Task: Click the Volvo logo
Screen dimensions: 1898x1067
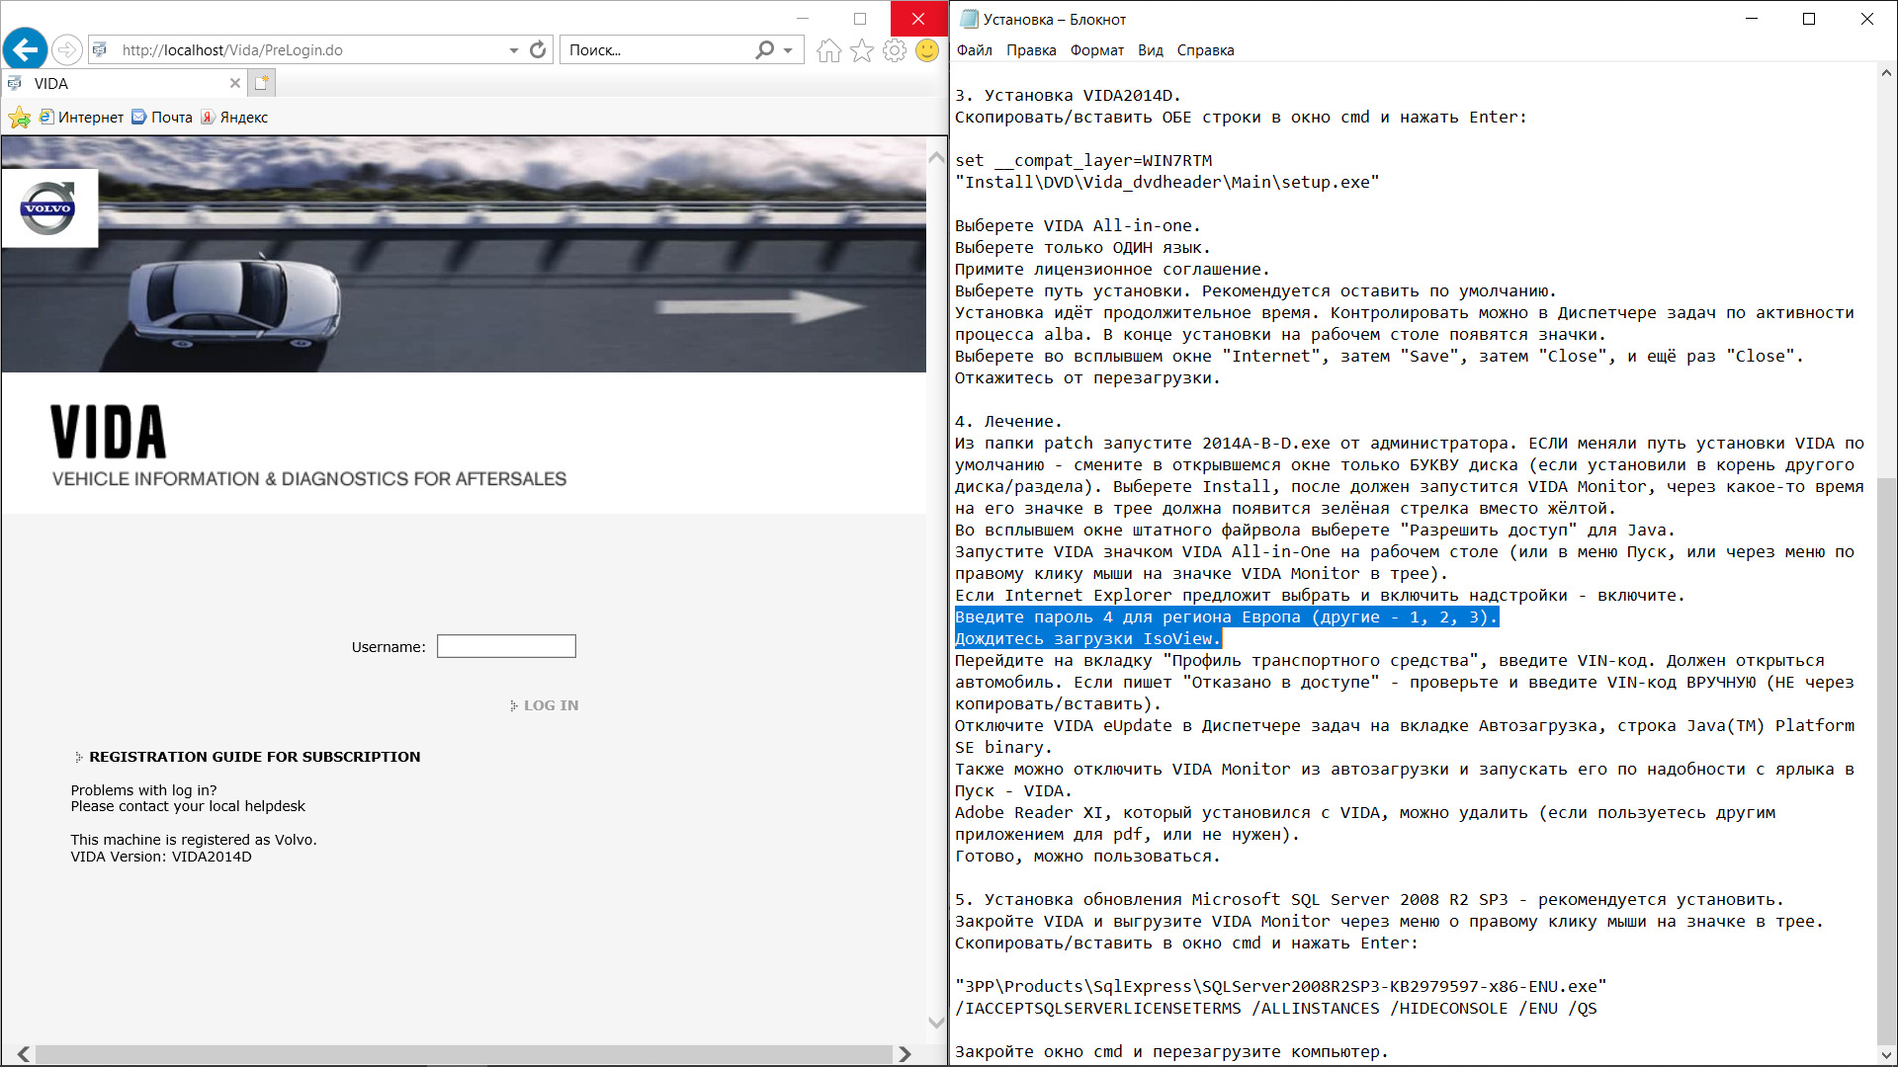Action: 48,207
